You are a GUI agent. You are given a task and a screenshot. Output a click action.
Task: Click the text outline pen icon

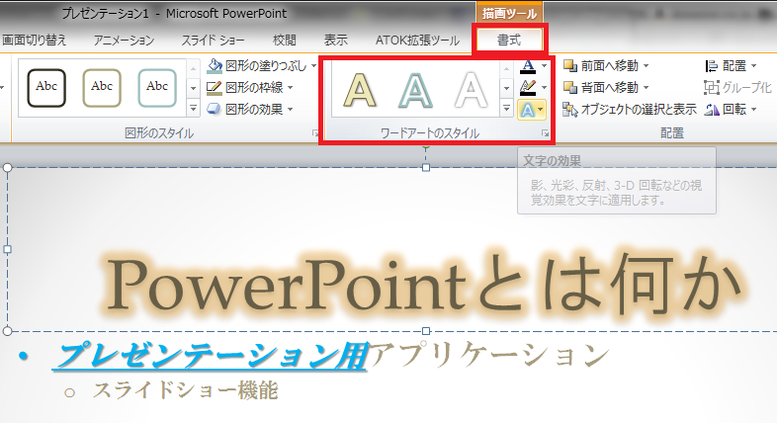(528, 88)
